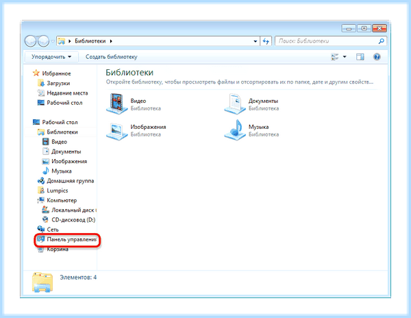Click the Сеть network icon
Image resolution: width=411 pixels, height=318 pixels.
click(x=40, y=229)
